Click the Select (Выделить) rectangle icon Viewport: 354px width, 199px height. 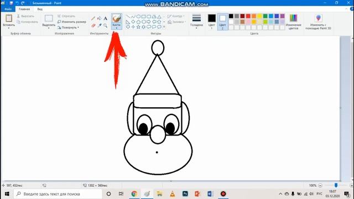49,18
